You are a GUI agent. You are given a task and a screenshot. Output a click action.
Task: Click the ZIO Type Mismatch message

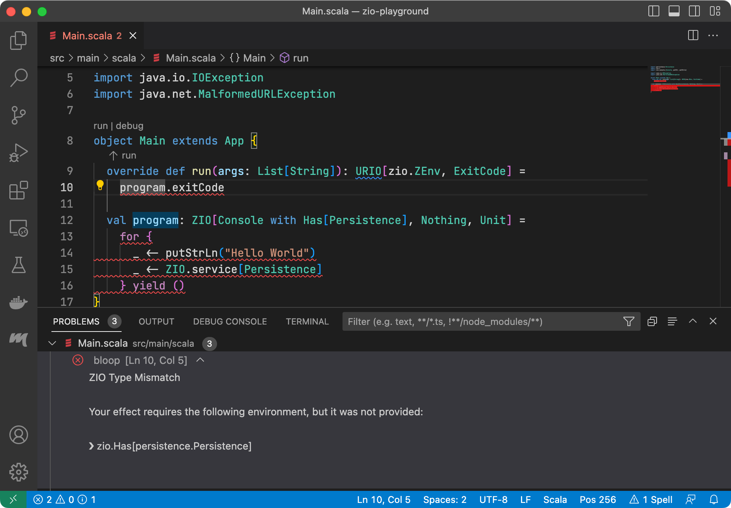click(134, 377)
